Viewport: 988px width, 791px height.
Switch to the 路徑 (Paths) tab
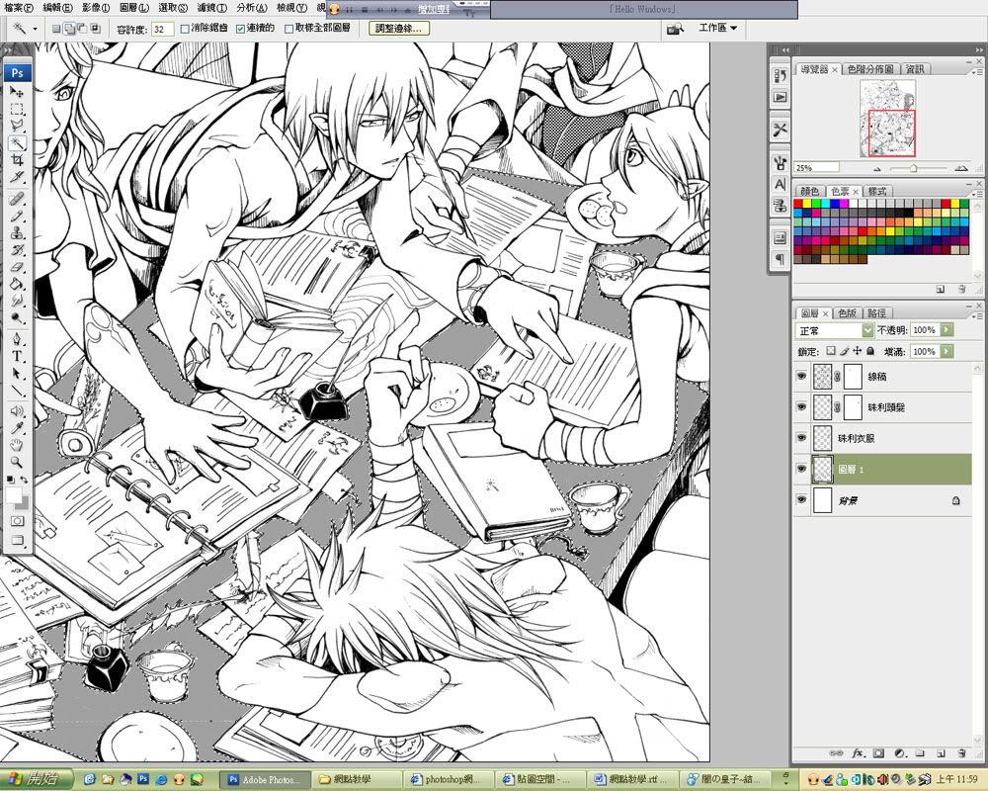tap(875, 312)
